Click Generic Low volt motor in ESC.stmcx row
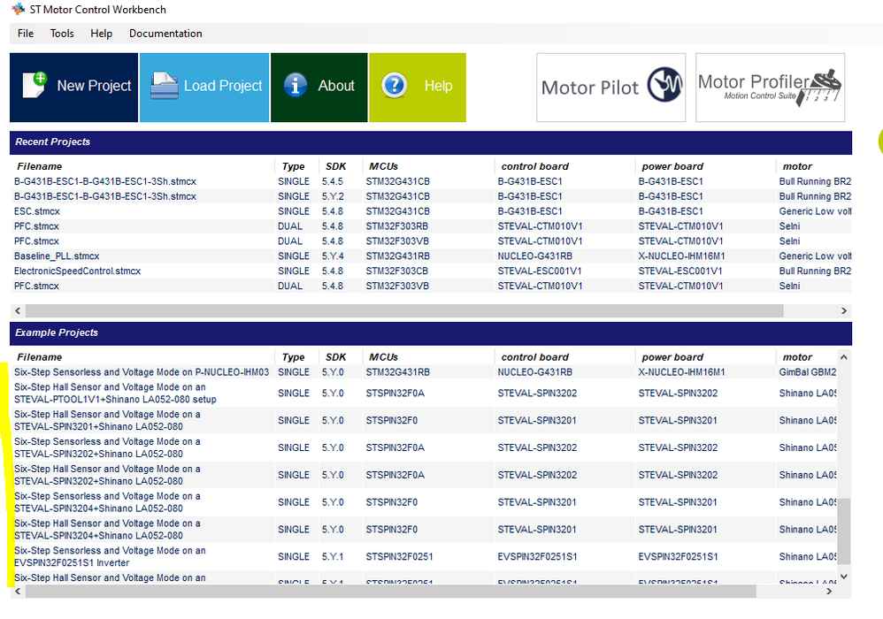 pos(815,211)
